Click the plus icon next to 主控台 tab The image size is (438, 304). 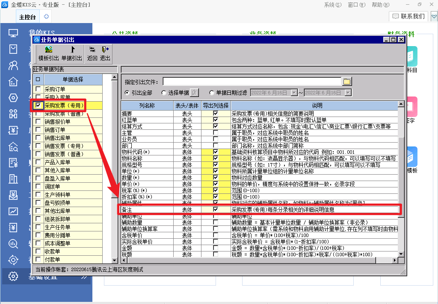click(46, 17)
